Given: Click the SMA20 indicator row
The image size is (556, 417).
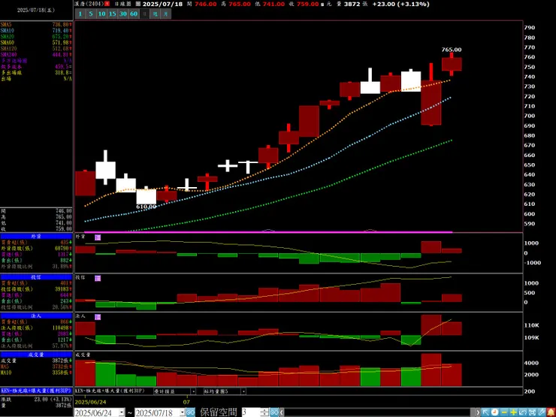Looking at the screenshot, I should (36, 37).
